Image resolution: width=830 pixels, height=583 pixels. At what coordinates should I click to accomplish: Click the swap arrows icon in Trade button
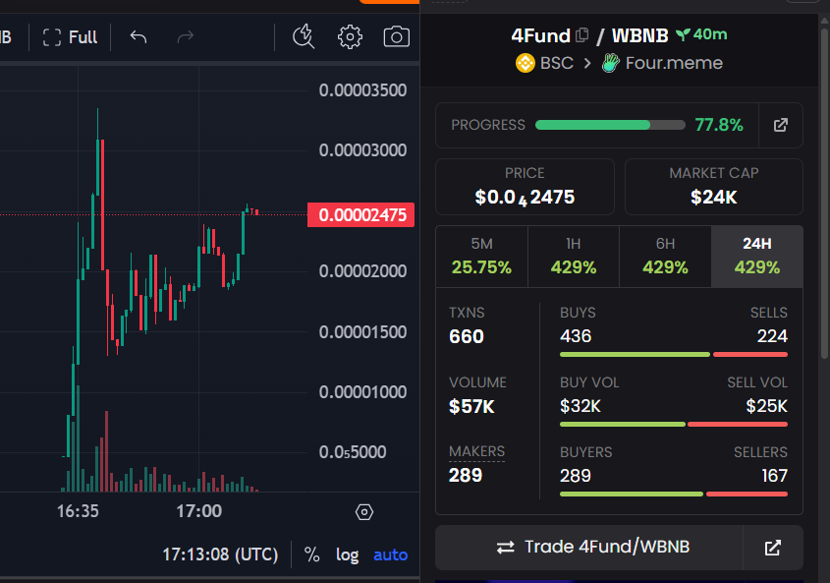(x=506, y=548)
